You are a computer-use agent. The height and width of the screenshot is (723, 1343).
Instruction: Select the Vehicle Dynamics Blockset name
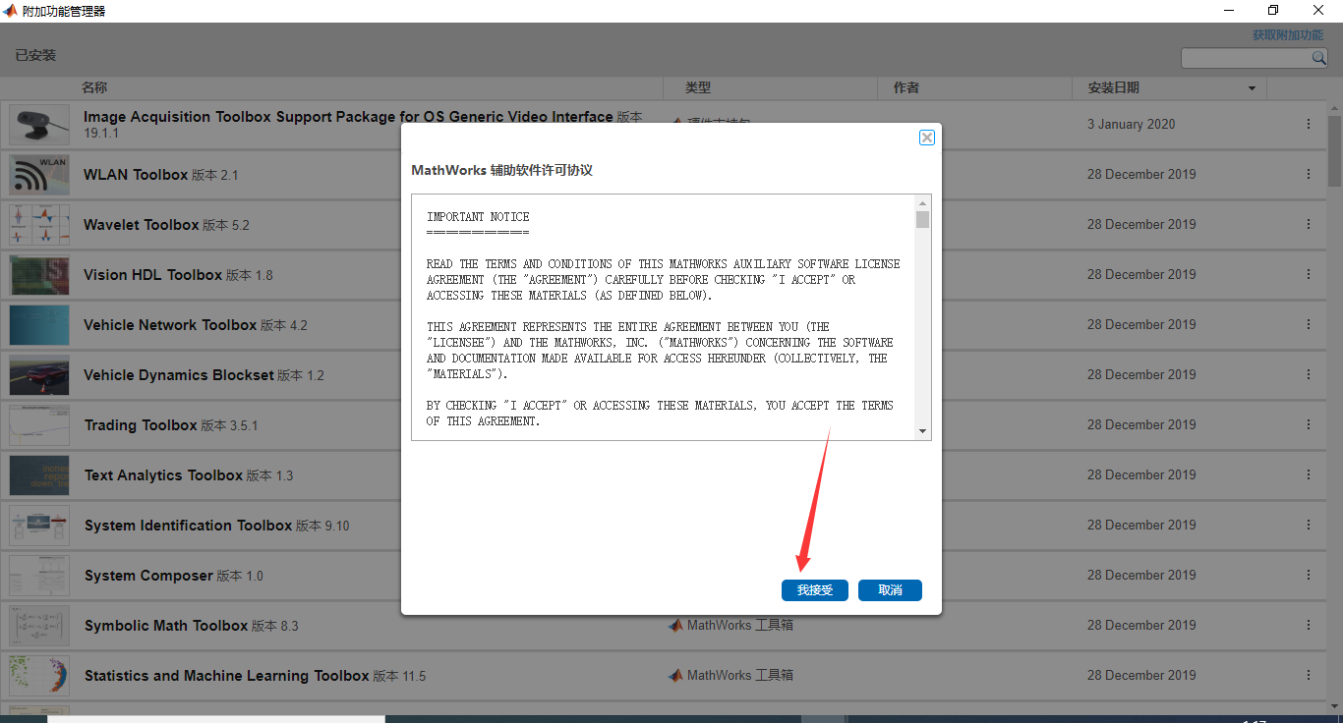pyautogui.click(x=179, y=375)
